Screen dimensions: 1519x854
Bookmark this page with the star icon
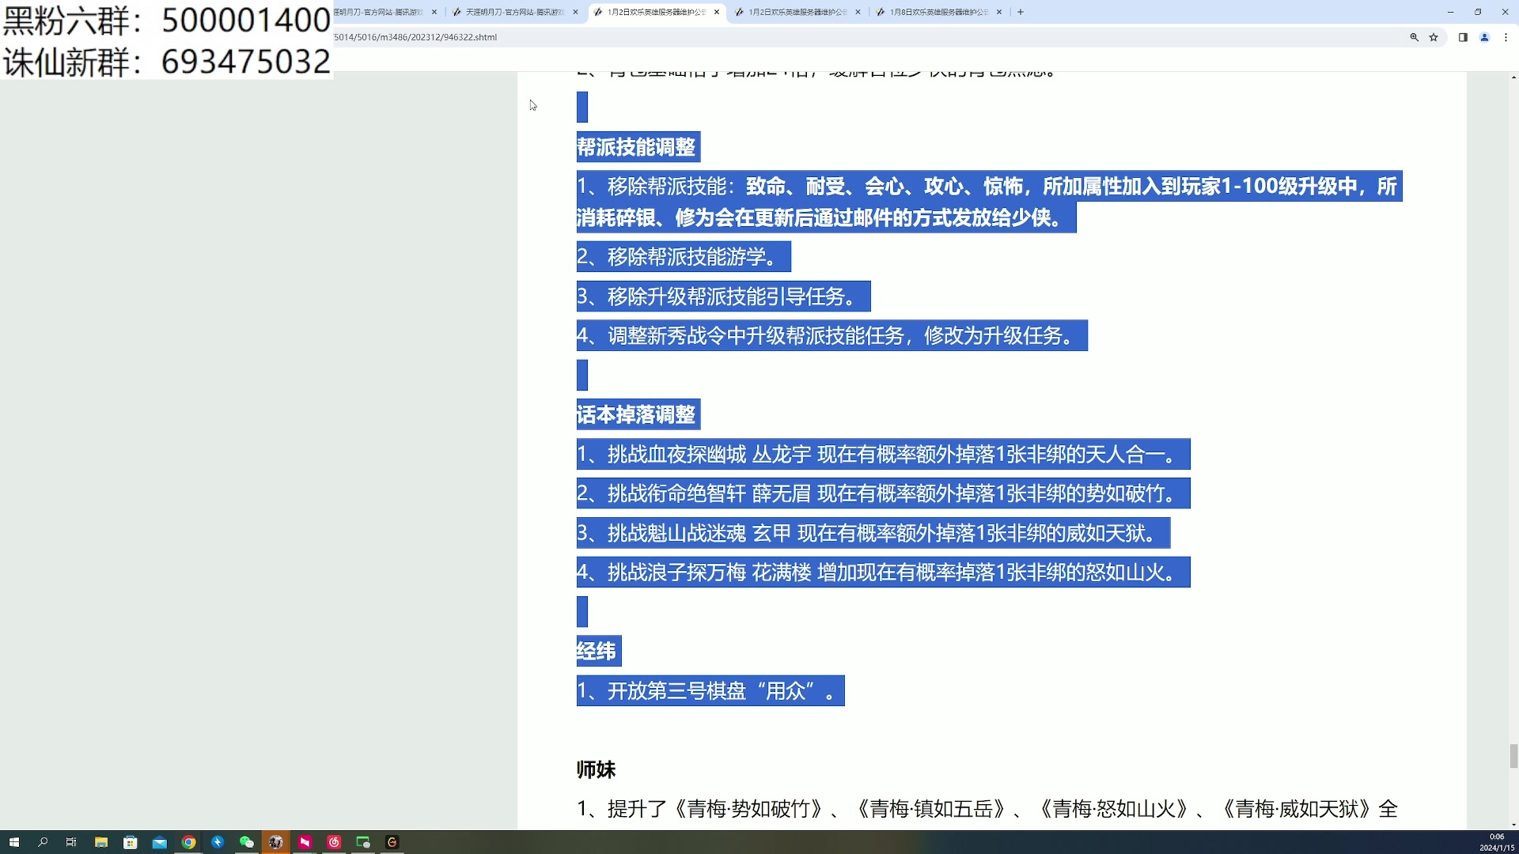pos(1434,37)
